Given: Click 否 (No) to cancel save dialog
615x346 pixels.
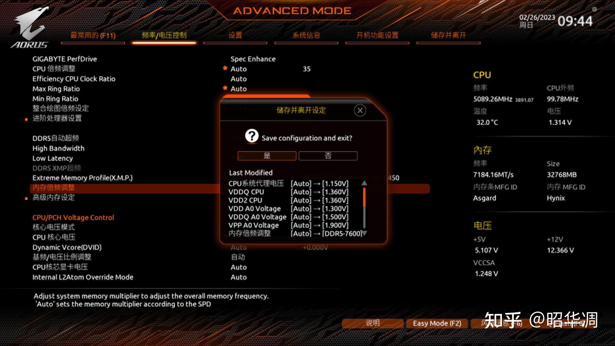Looking at the screenshot, I should pyautogui.click(x=327, y=156).
